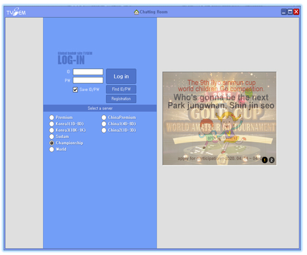Show banner slide number 1
This screenshot has height=255, width=307.
(x=264, y=160)
